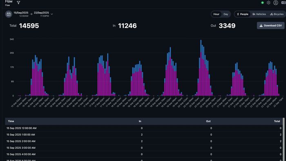Image resolution: width=286 pixels, height=161 pixels.
Task: Click the 11:59PM end time under end date
Action: 45,16
